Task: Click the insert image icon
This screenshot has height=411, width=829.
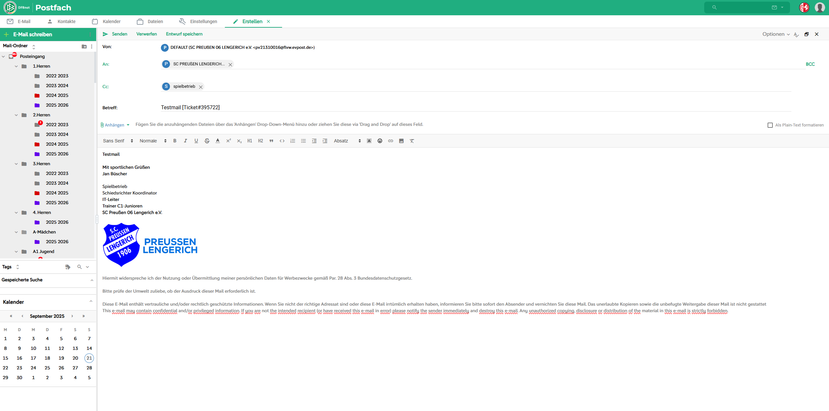Action: tap(401, 141)
